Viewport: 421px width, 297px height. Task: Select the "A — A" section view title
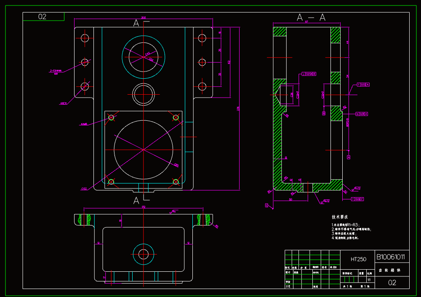[311, 18]
